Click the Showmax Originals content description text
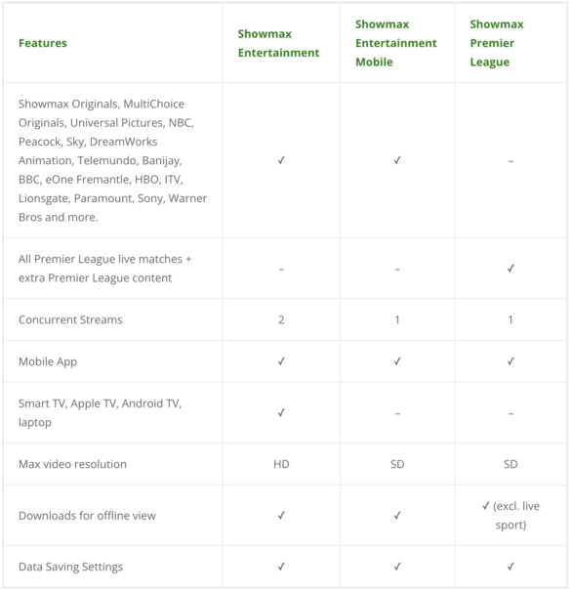 point(112,160)
